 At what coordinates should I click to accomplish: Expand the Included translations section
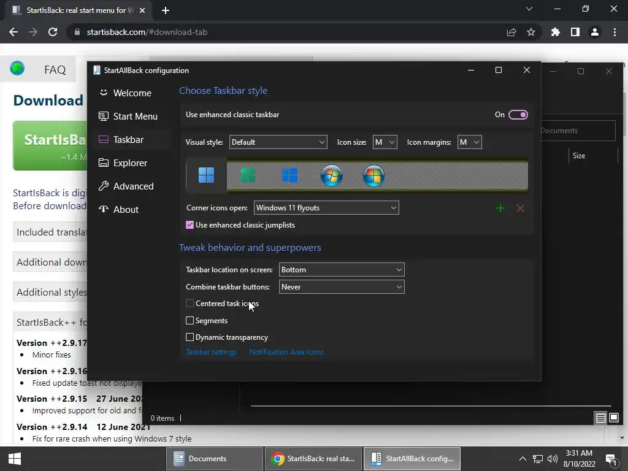tap(50, 232)
